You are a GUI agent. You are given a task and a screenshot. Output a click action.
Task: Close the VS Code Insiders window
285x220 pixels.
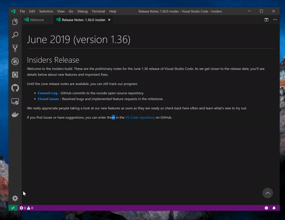coord(274,11)
